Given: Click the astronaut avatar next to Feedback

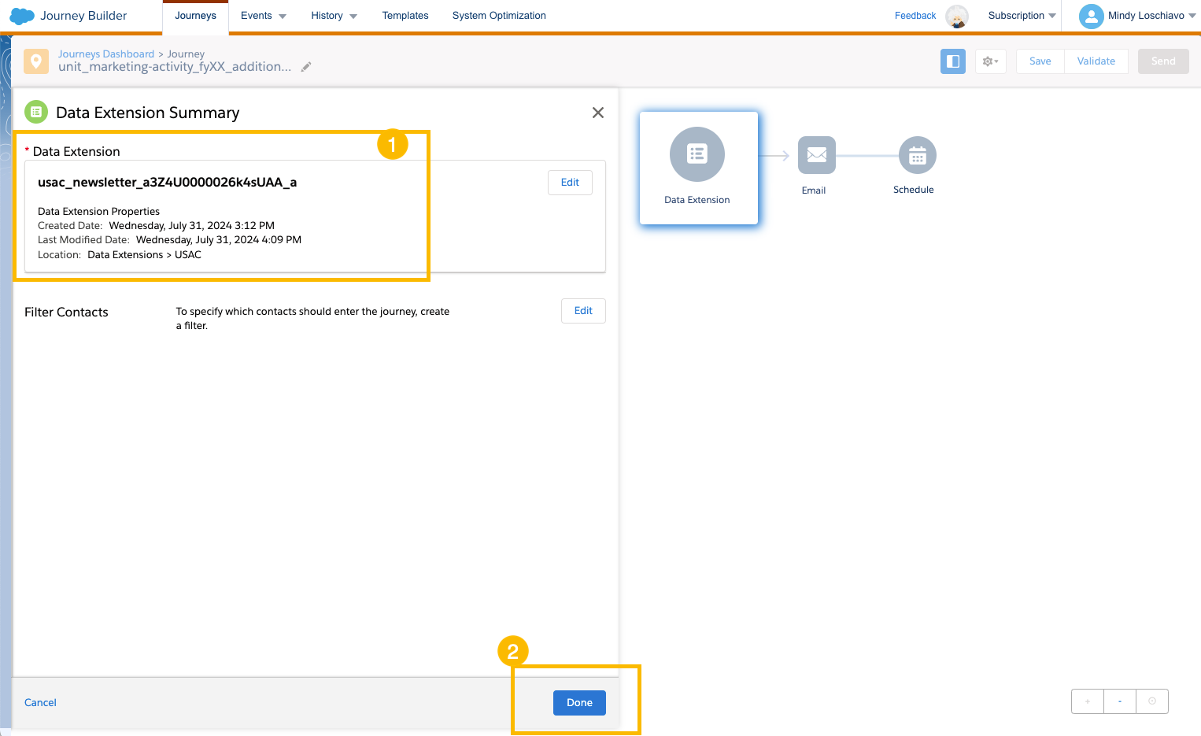Looking at the screenshot, I should [957, 17].
